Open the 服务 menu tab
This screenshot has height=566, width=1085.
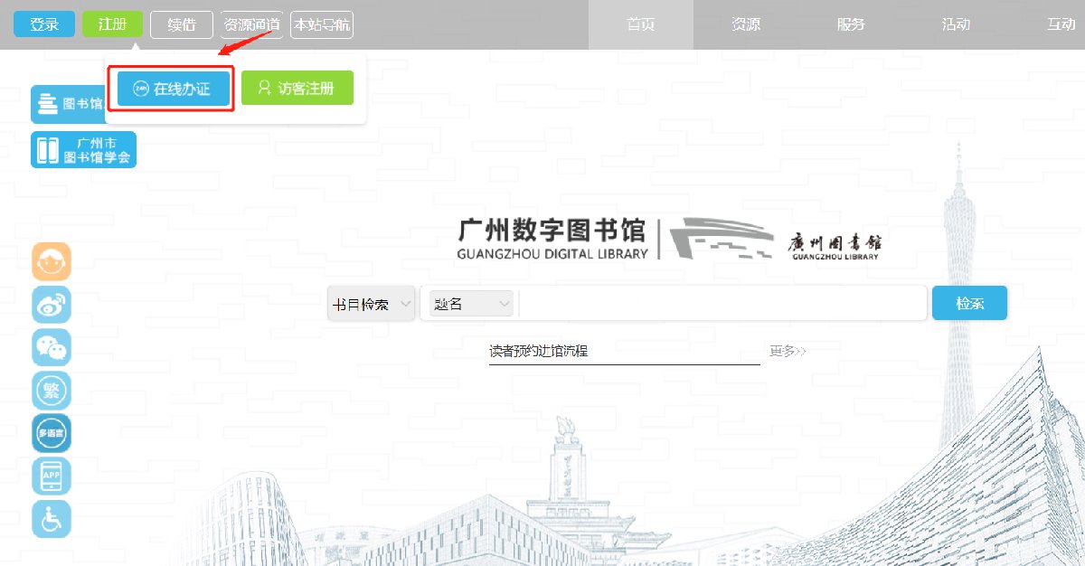[851, 24]
